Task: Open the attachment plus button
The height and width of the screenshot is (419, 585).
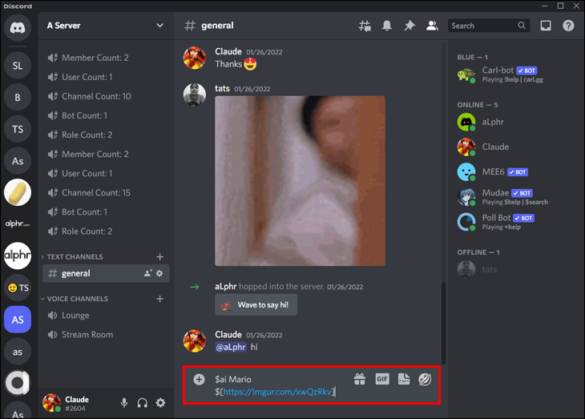Action: pos(200,380)
